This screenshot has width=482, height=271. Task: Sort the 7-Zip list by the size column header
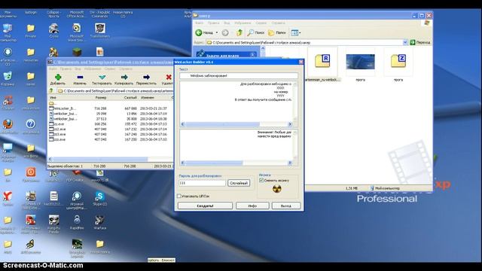(100, 97)
